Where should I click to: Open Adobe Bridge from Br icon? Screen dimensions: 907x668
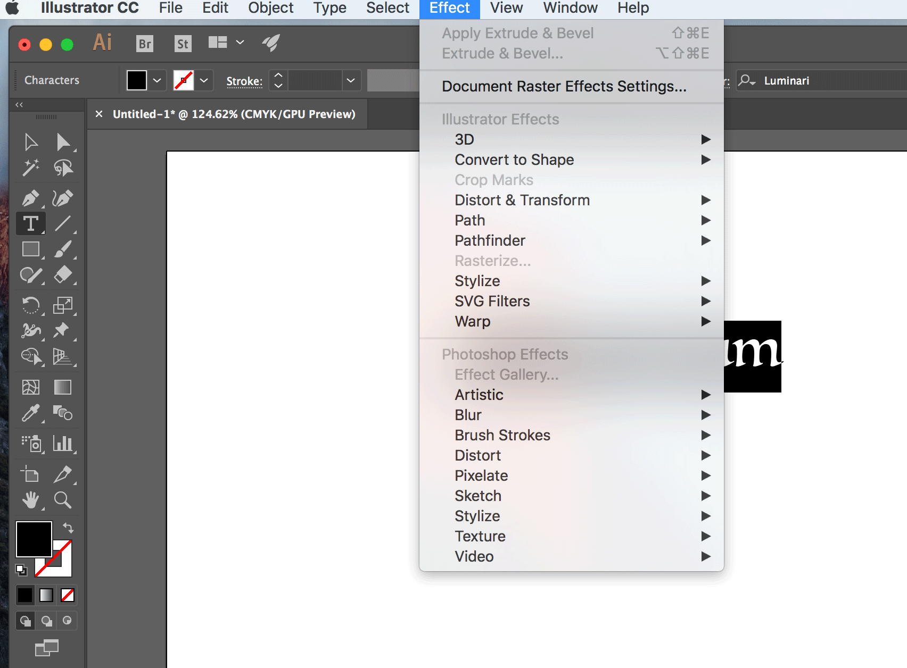(x=145, y=44)
